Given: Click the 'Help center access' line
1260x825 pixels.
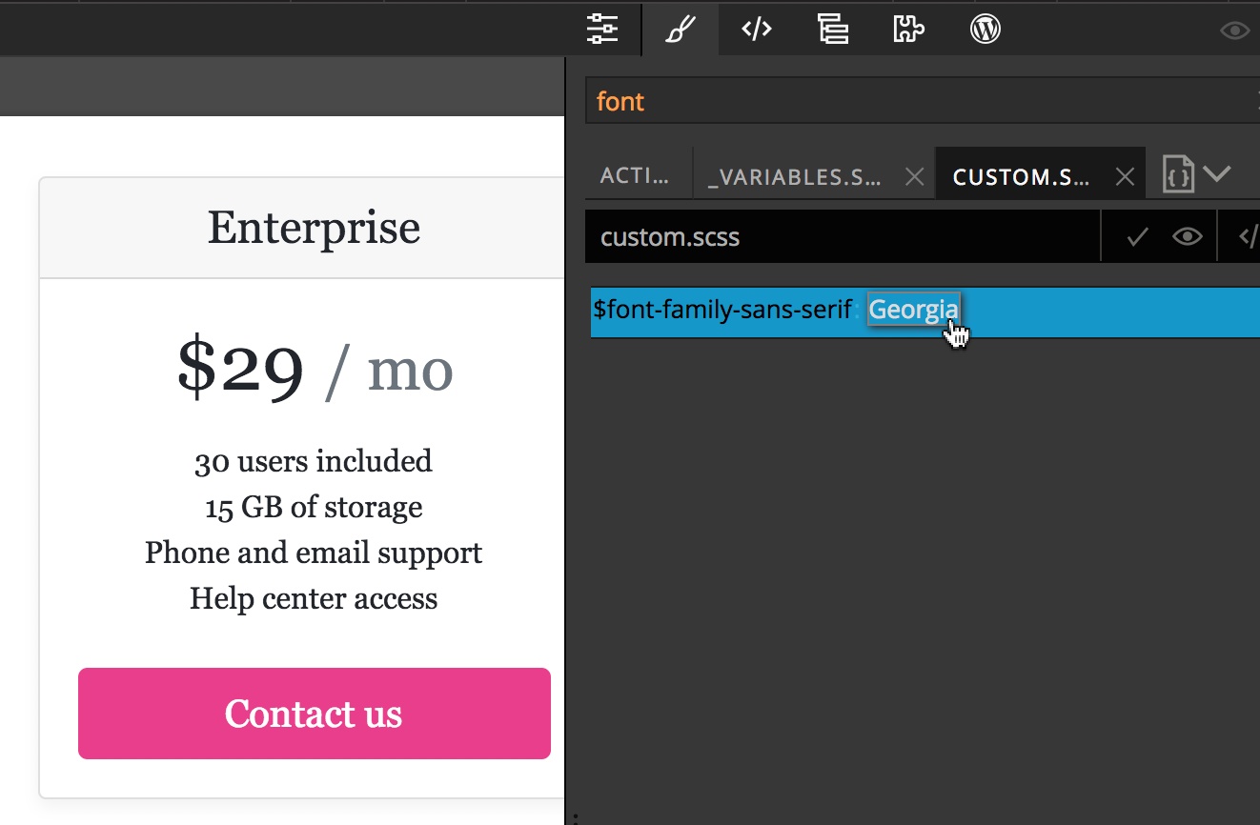Looking at the screenshot, I should (x=314, y=598).
